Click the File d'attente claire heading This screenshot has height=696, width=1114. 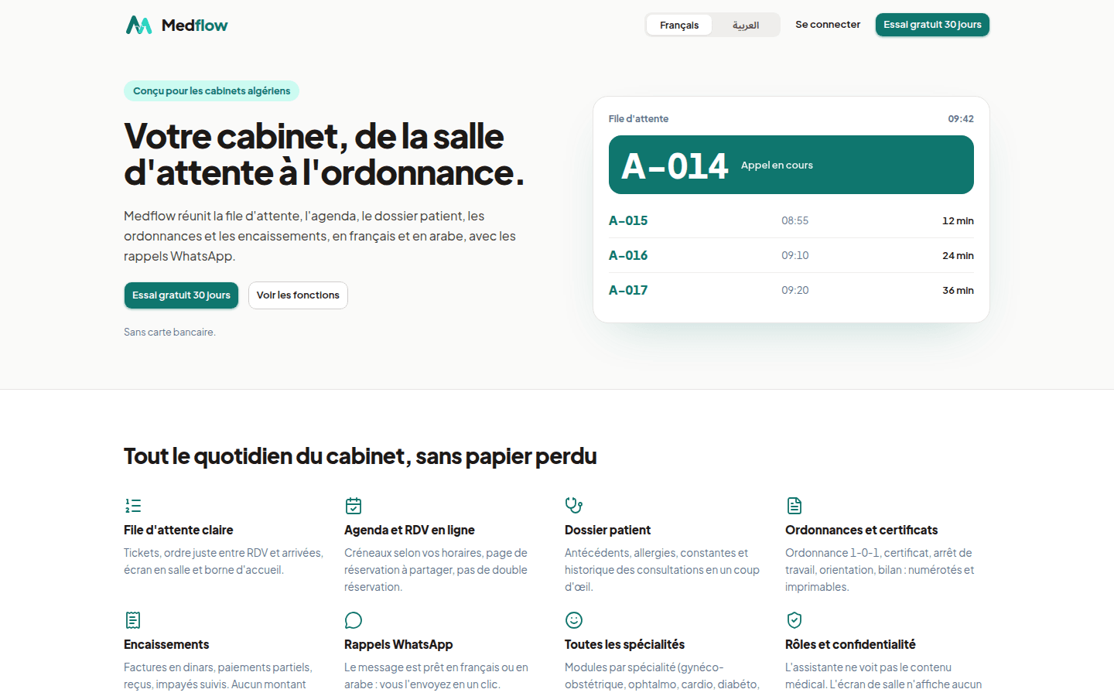point(178,530)
